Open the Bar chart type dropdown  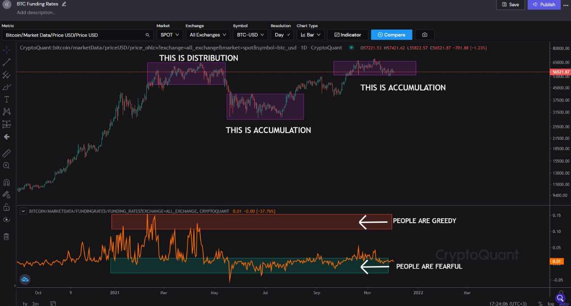[x=310, y=34]
